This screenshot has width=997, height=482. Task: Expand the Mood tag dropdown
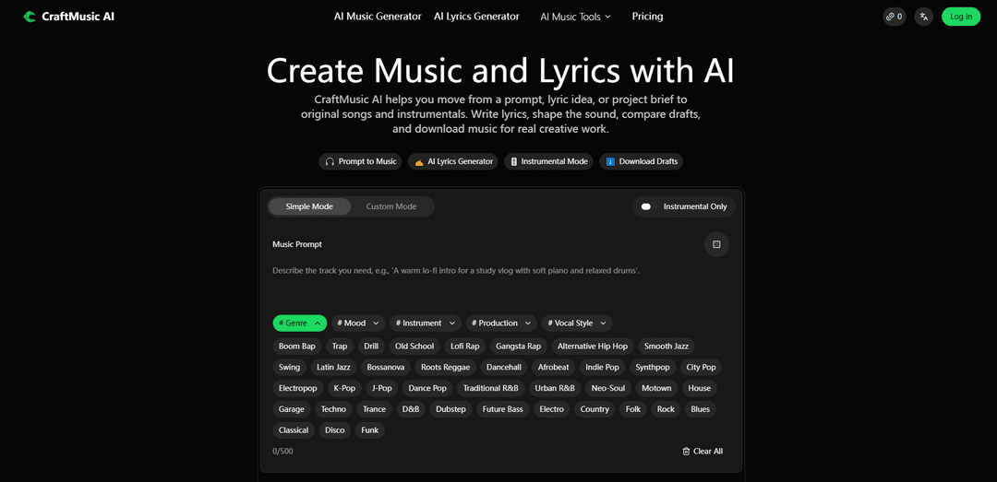click(x=358, y=323)
